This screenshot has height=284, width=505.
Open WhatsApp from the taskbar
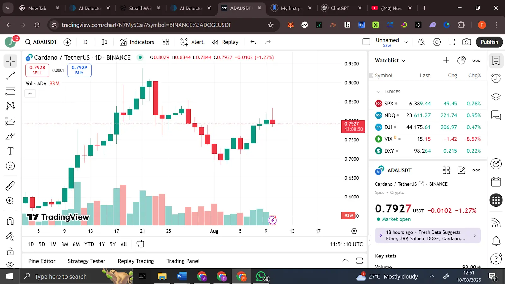261,277
